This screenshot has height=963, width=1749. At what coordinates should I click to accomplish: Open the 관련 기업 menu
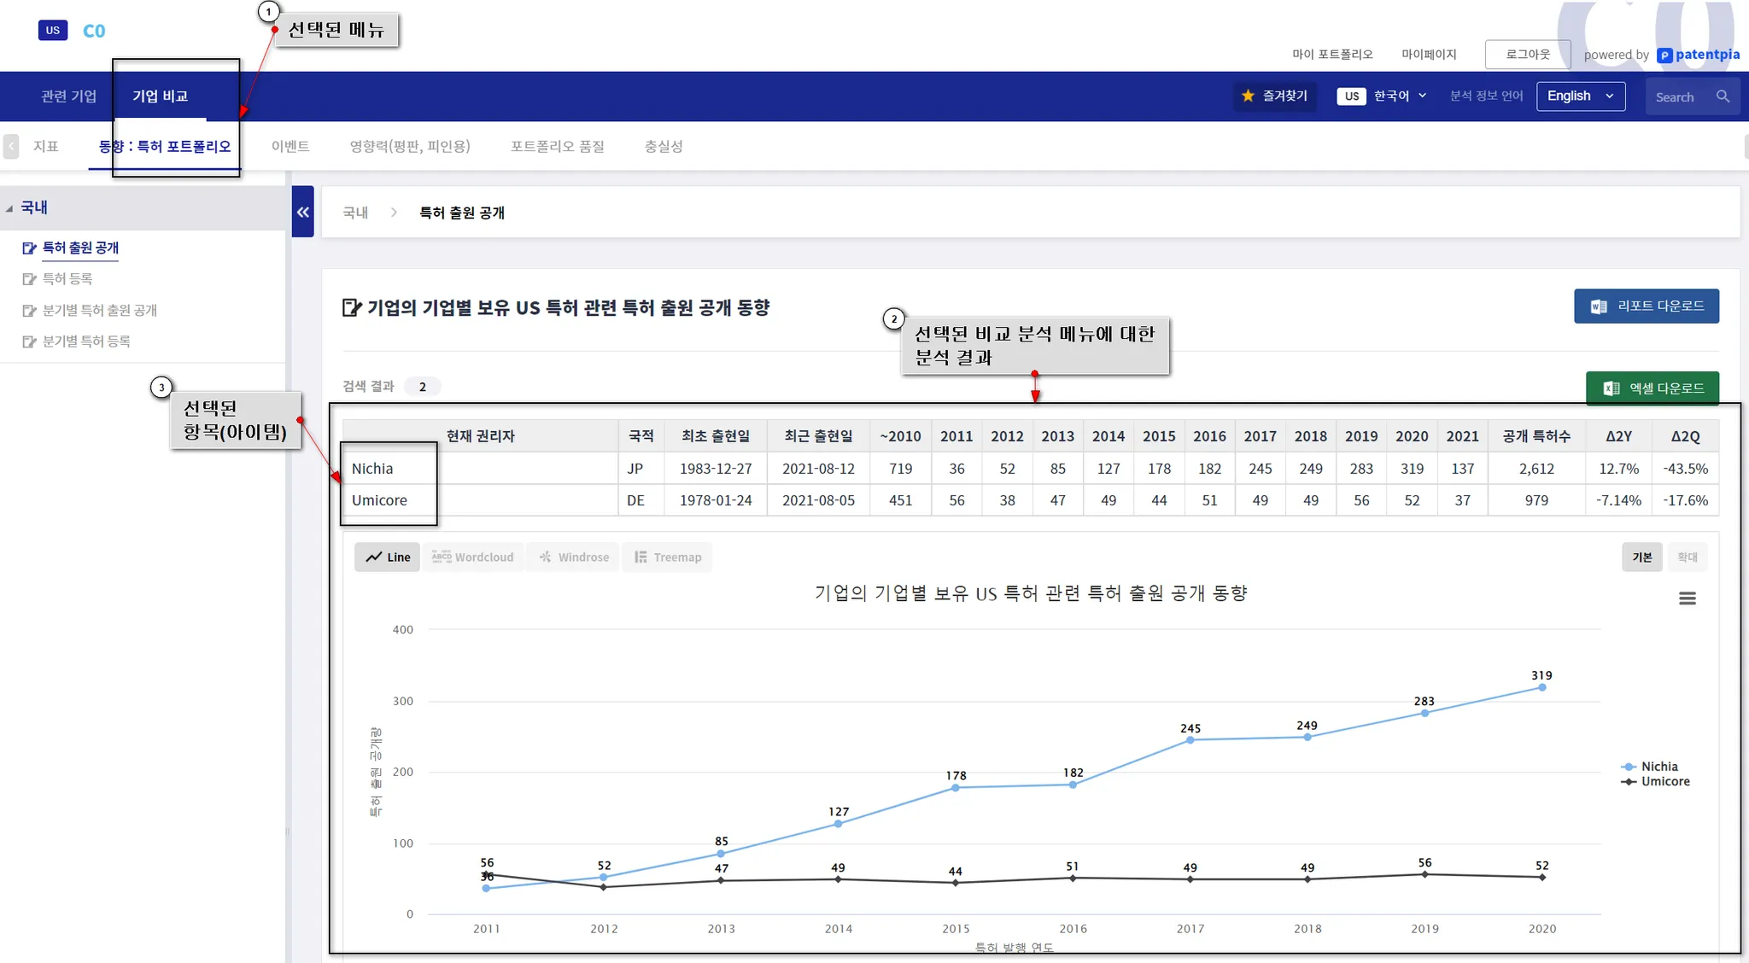point(68,96)
